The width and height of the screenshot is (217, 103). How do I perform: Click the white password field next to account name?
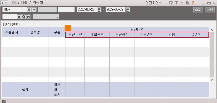point(66,10)
